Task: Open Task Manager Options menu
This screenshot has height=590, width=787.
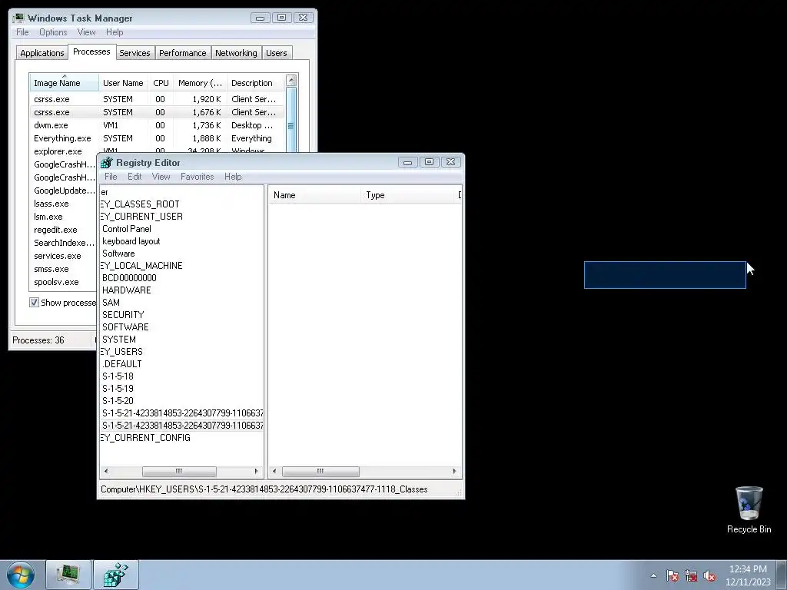Action: pyautogui.click(x=53, y=32)
